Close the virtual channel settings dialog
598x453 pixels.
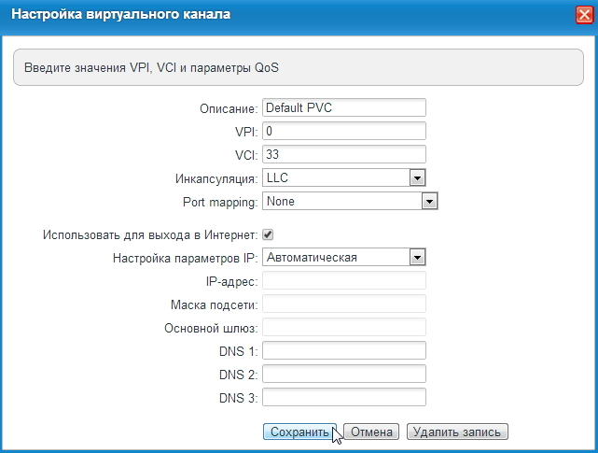click(x=583, y=14)
